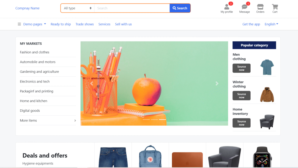The width and height of the screenshot is (298, 168).
Task: Click the Get the app link
Action: [251, 24]
